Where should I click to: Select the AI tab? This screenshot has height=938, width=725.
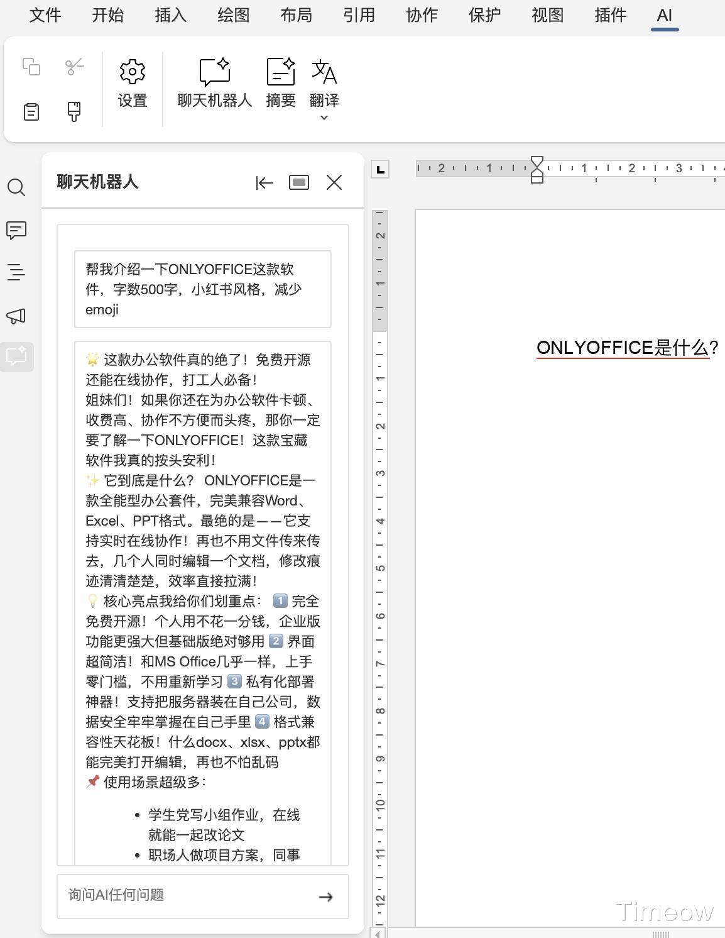click(x=665, y=15)
